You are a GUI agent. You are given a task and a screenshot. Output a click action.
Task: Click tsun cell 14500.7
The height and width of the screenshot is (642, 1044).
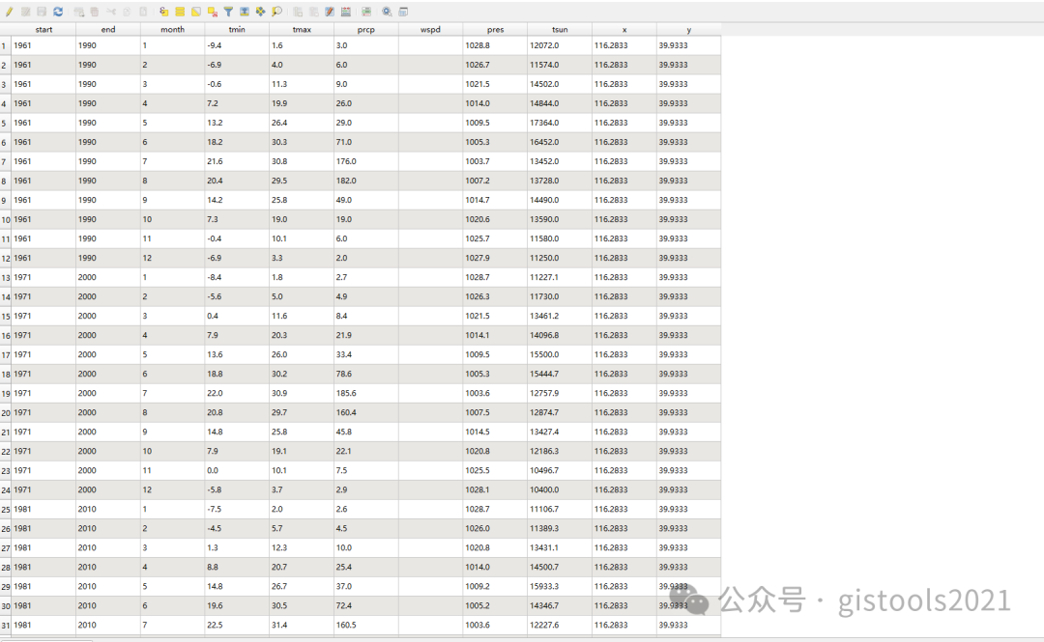560,567
